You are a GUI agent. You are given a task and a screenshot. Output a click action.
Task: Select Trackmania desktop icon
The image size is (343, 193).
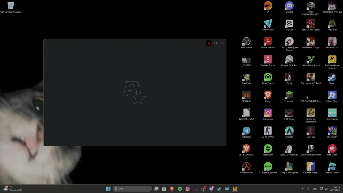coord(332,114)
